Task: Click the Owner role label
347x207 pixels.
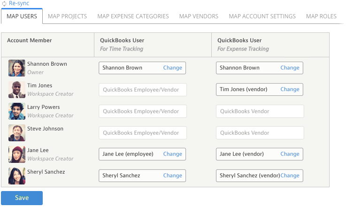Action: 35,72
